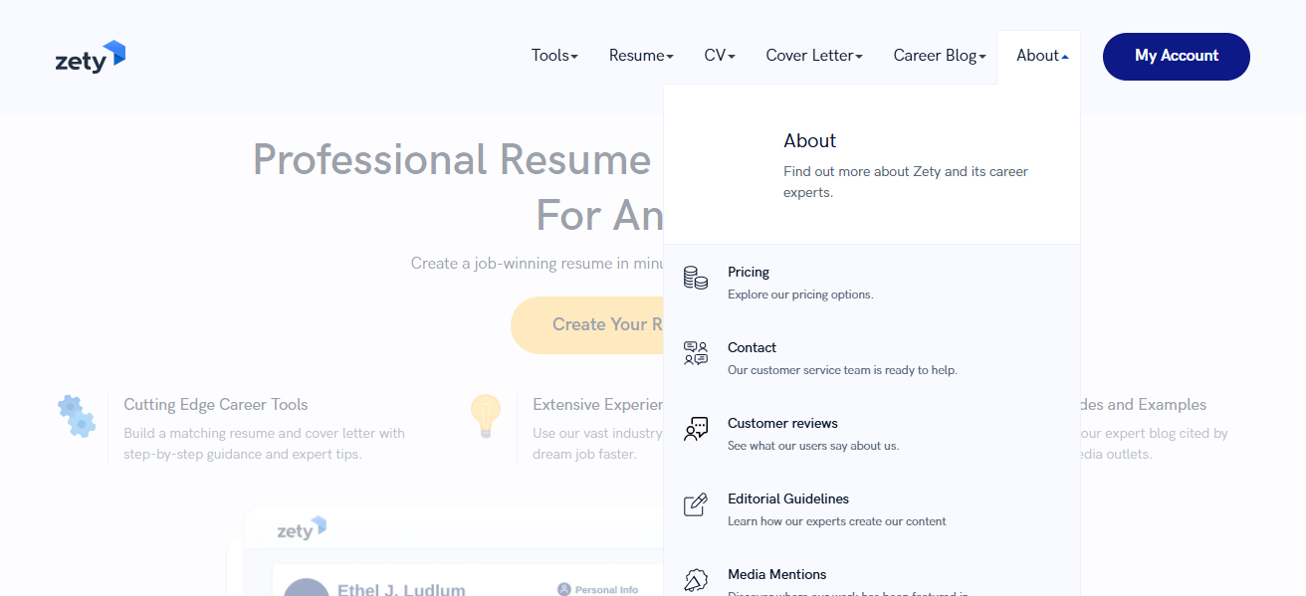Image resolution: width=1306 pixels, height=596 pixels.
Task: Expand the CV dropdown menu
Action: [720, 56]
